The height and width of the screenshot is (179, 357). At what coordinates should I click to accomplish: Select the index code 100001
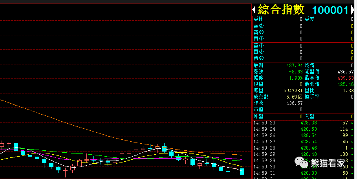tap(330, 10)
